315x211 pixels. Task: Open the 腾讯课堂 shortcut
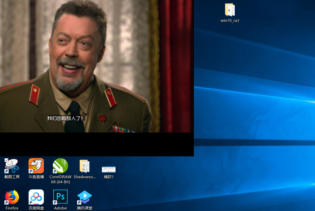tap(85, 197)
